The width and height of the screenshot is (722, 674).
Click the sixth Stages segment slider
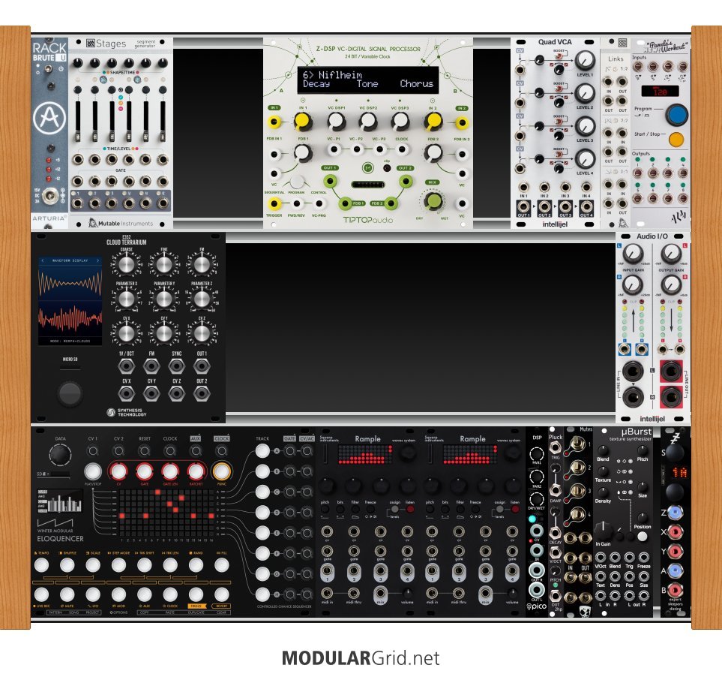pos(163,122)
